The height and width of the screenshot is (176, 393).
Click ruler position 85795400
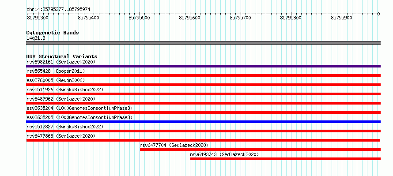click(88, 18)
